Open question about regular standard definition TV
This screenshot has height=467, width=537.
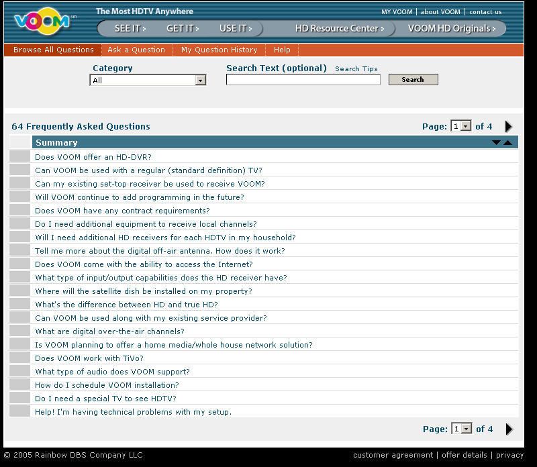point(148,170)
